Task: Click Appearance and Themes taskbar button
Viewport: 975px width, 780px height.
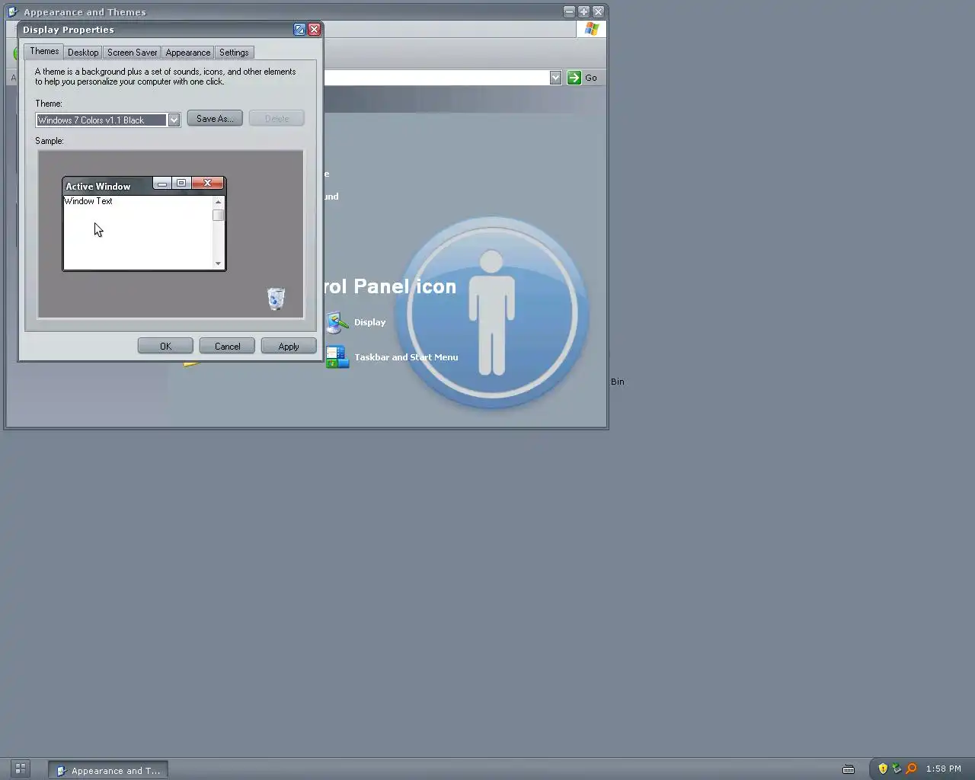Action: [x=108, y=770]
